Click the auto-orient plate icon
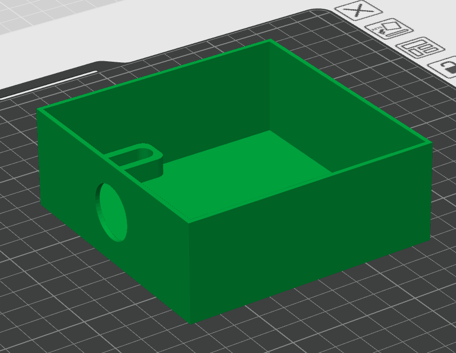 coord(390,28)
